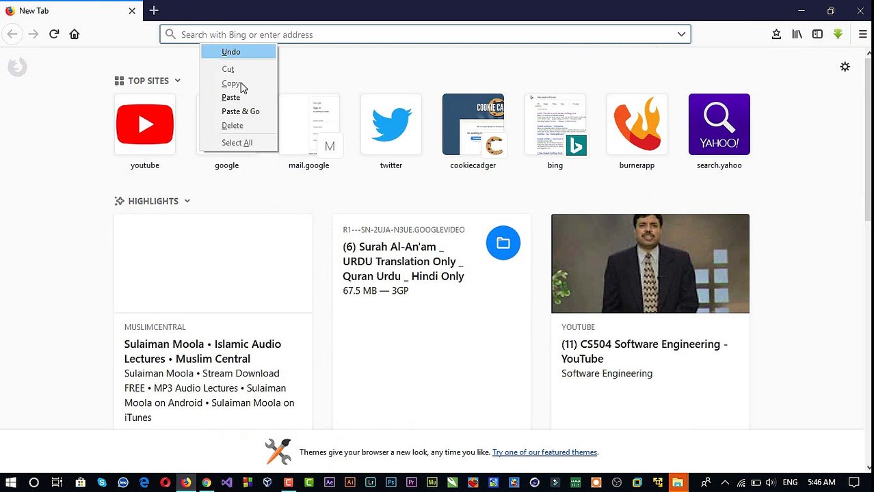Click the Firefox page-corner logo icon
874x492 pixels.
point(17,66)
